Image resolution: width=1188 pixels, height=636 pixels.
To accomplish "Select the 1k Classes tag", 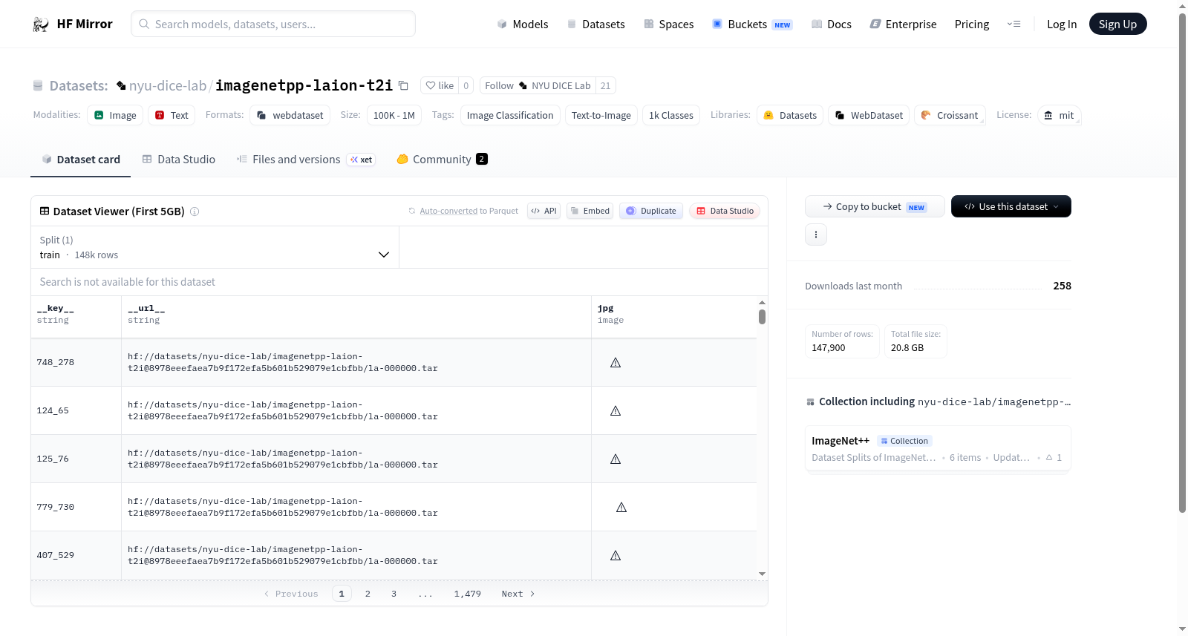I will click(671, 115).
